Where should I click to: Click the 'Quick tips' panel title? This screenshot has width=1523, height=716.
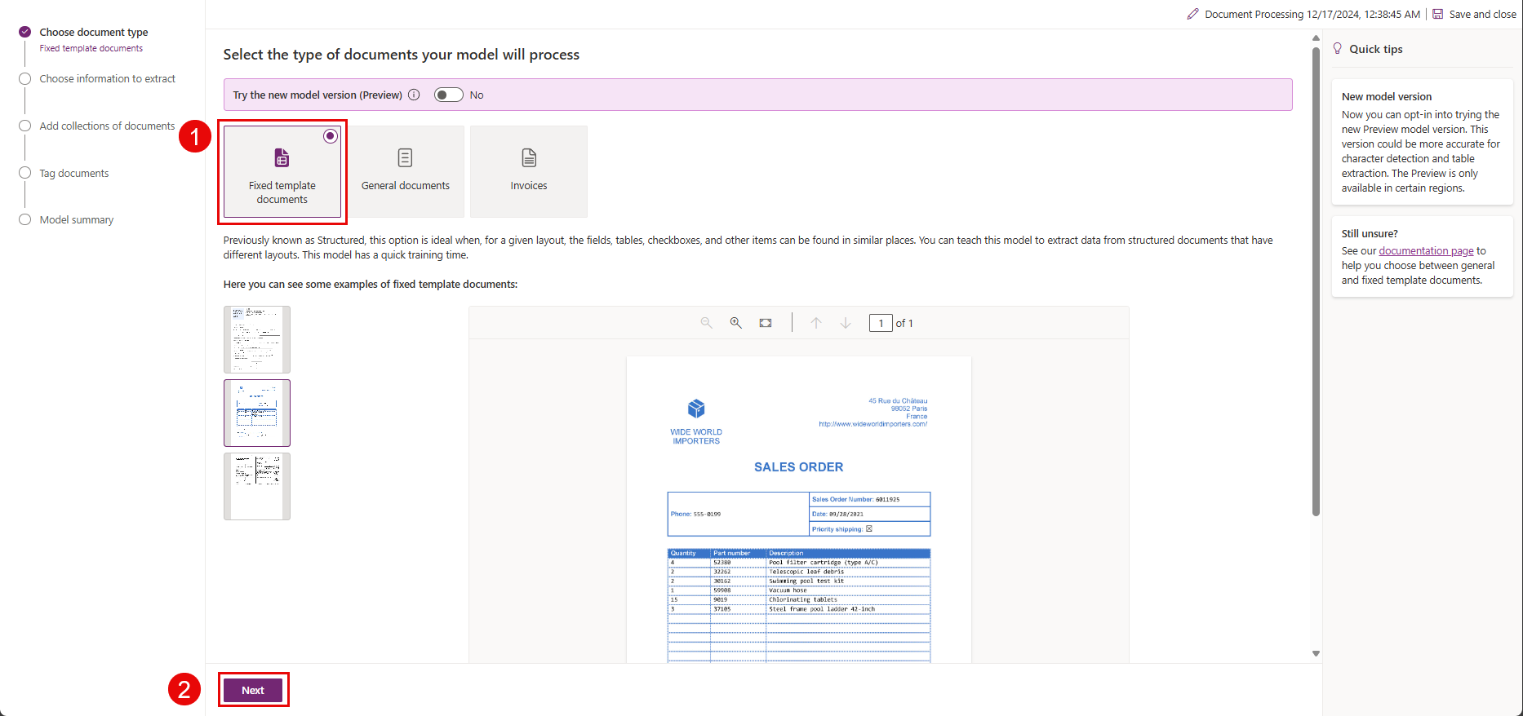[1376, 49]
